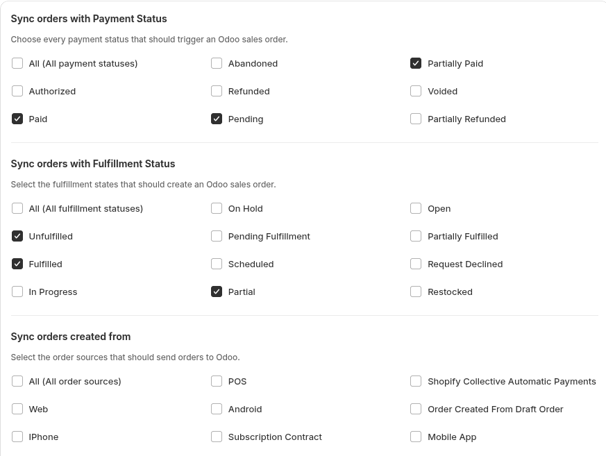Deselect the Partial fulfillment checkbox
The height and width of the screenshot is (456, 606).
click(x=217, y=292)
